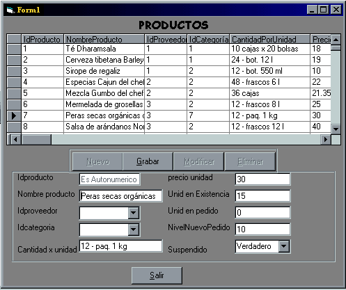Click the Salir button
Image resolution: width=346 pixels, height=290 pixels.
(x=157, y=275)
